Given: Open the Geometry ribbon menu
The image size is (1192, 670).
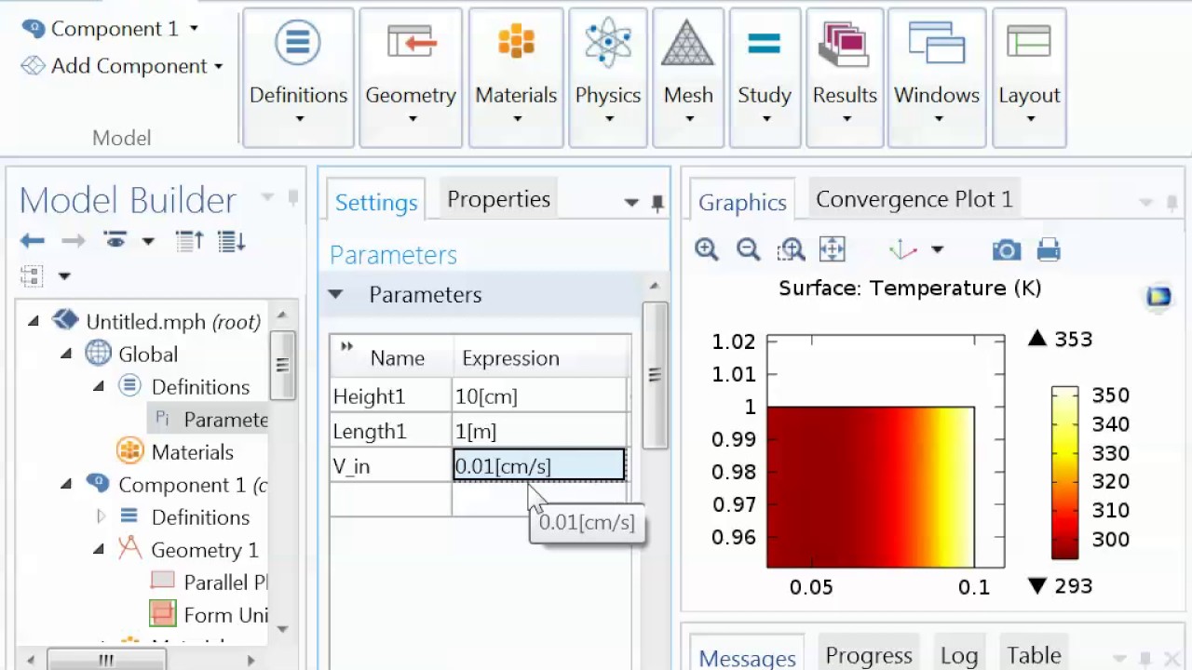Looking at the screenshot, I should point(411,77).
